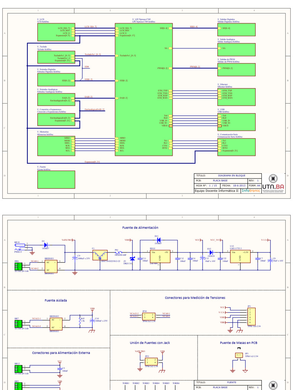Click 'Unión de Fuentes con Jack' title
The width and height of the screenshot is (293, 390).
click(x=150, y=343)
